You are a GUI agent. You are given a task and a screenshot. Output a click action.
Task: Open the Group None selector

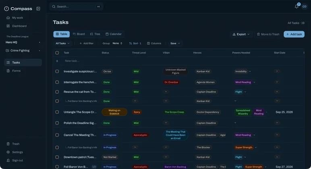pyautogui.click(x=117, y=43)
